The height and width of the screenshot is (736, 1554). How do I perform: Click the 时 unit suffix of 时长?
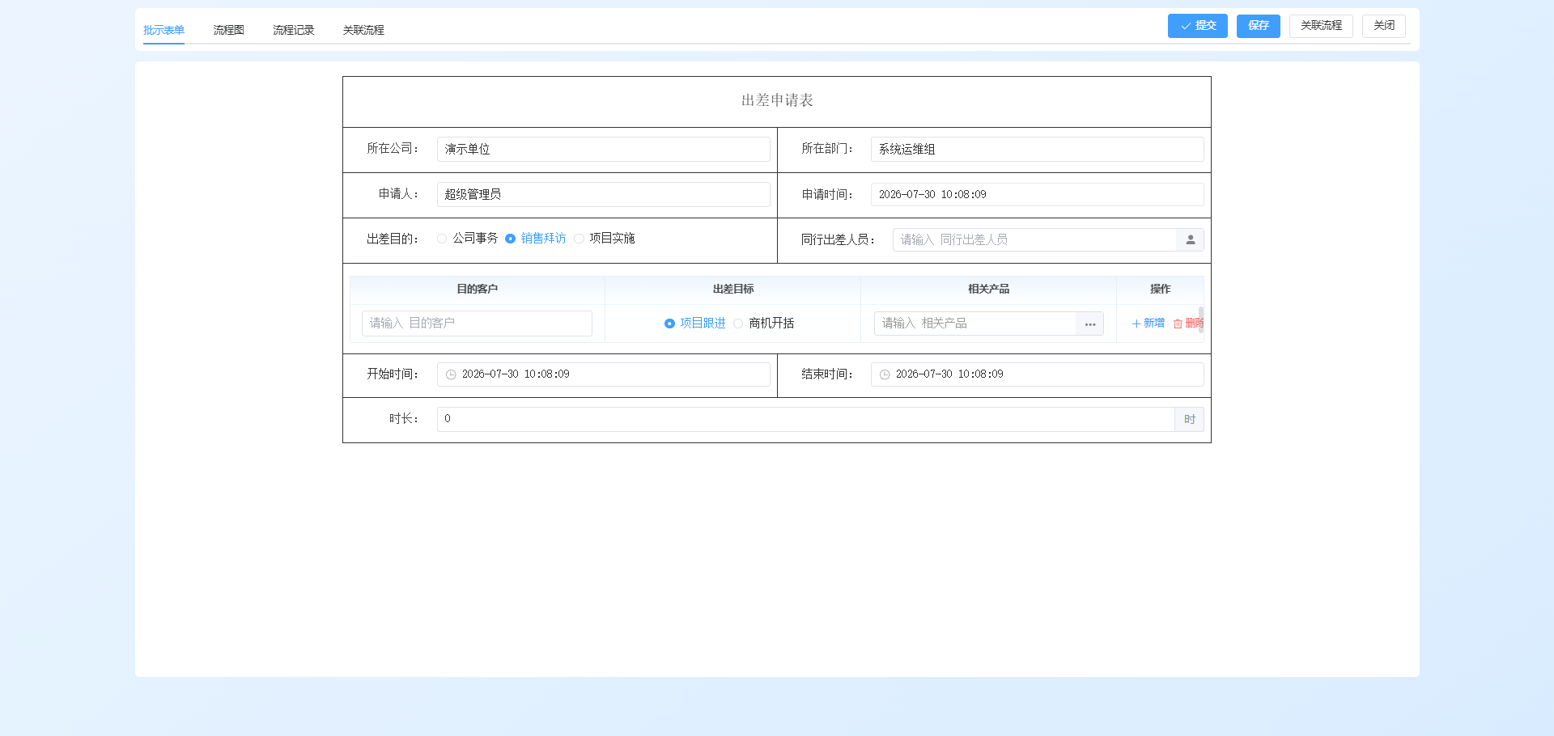(x=1190, y=419)
